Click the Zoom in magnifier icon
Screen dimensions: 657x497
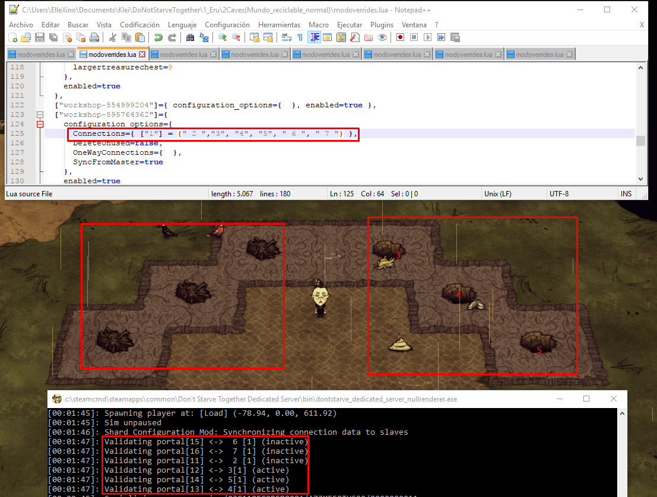223,37
